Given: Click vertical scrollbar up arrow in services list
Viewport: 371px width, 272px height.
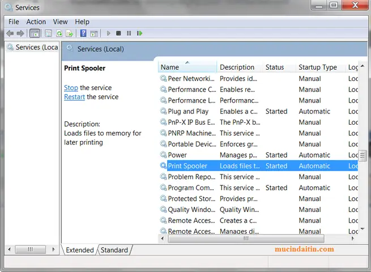Looking at the screenshot, I should coord(363,66).
